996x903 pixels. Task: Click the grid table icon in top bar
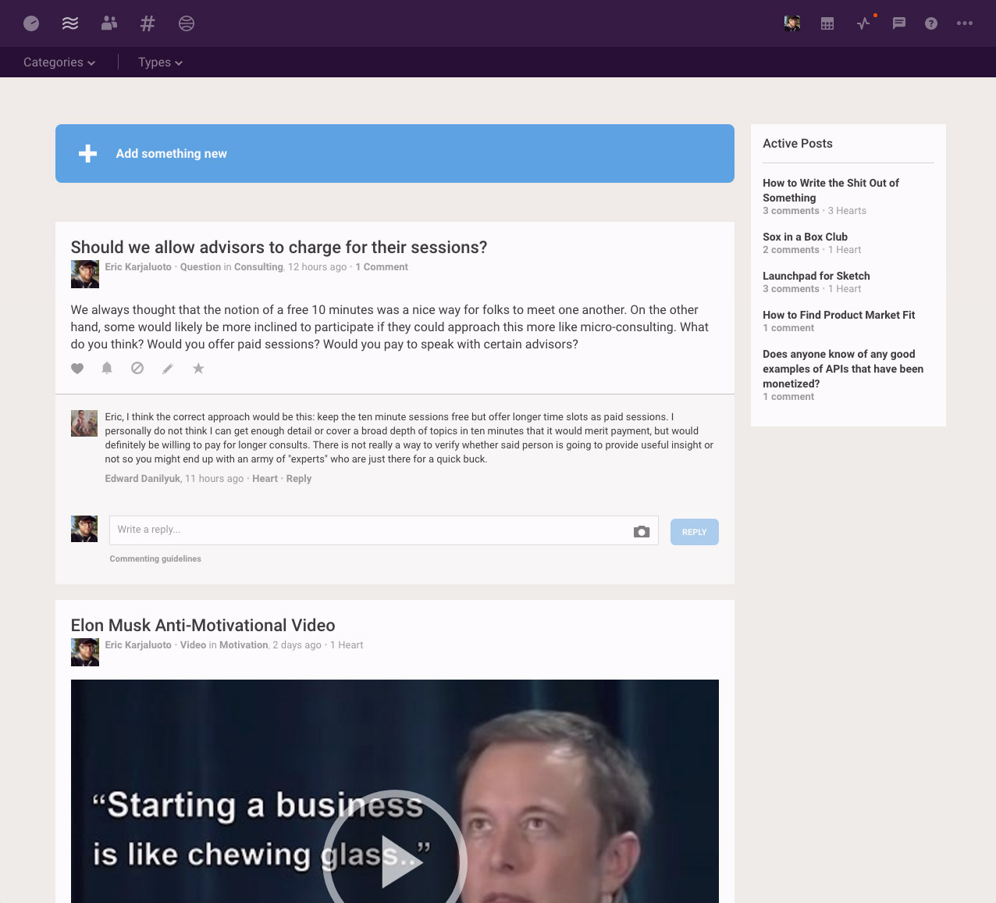pyautogui.click(x=827, y=23)
